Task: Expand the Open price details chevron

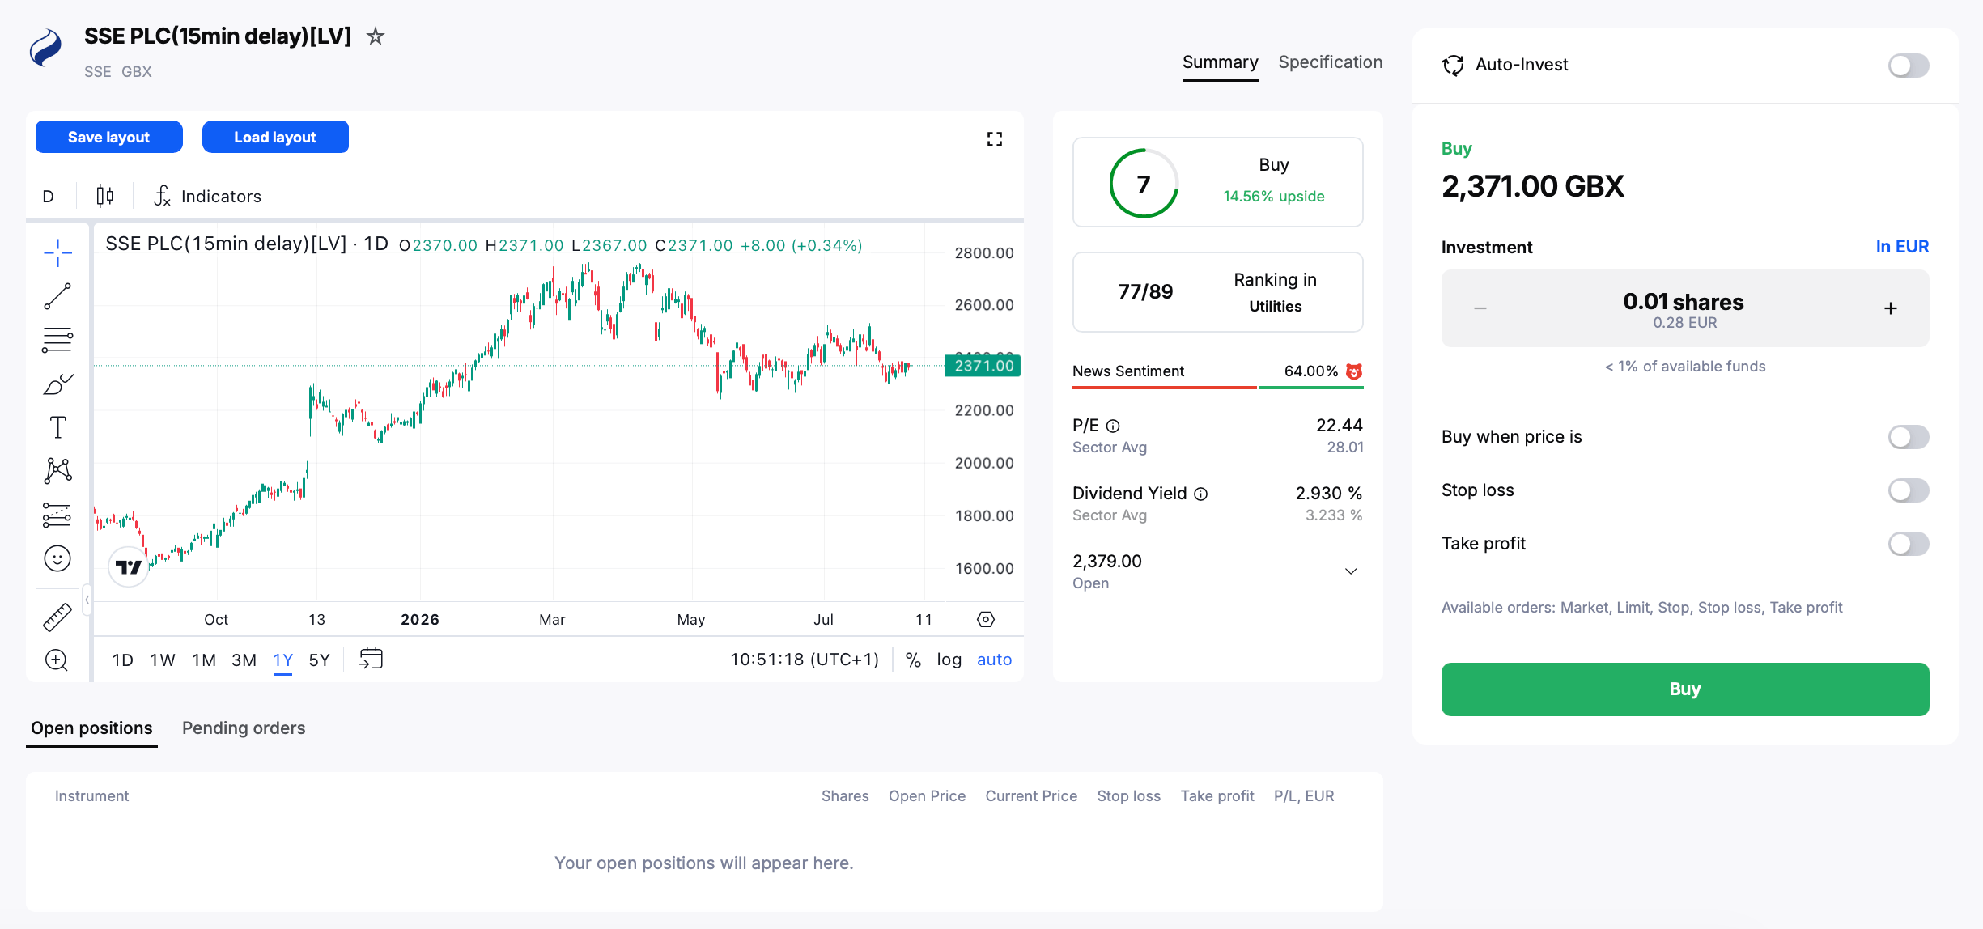Action: (x=1351, y=571)
